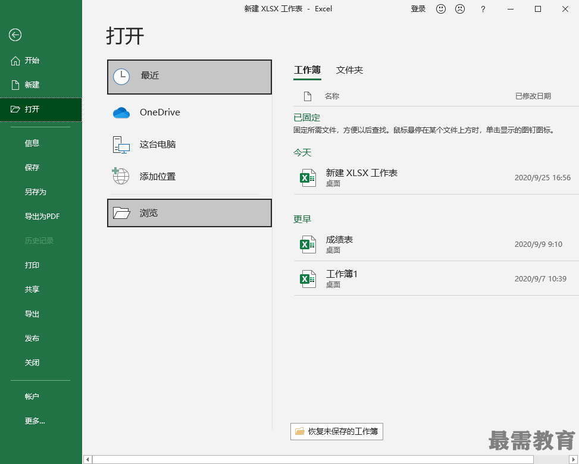Click the horizontal scrollbar left arrow
The height and width of the screenshot is (464, 579).
tap(87, 460)
